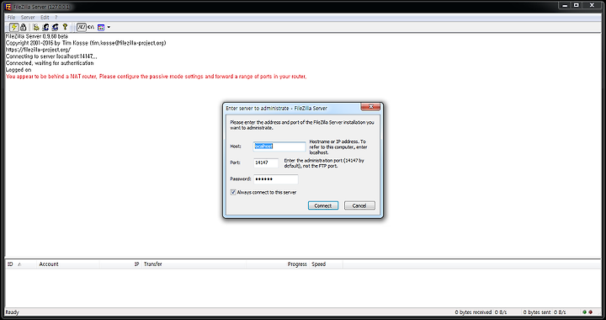The height and width of the screenshot is (320, 606).
Task: Open the ? help menu
Action: [56, 18]
